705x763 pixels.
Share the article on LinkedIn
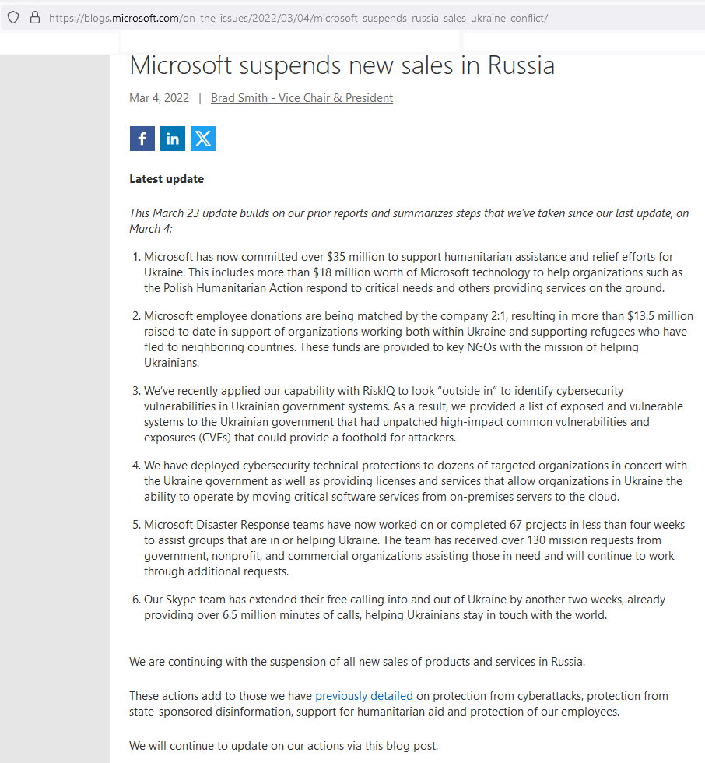click(172, 139)
